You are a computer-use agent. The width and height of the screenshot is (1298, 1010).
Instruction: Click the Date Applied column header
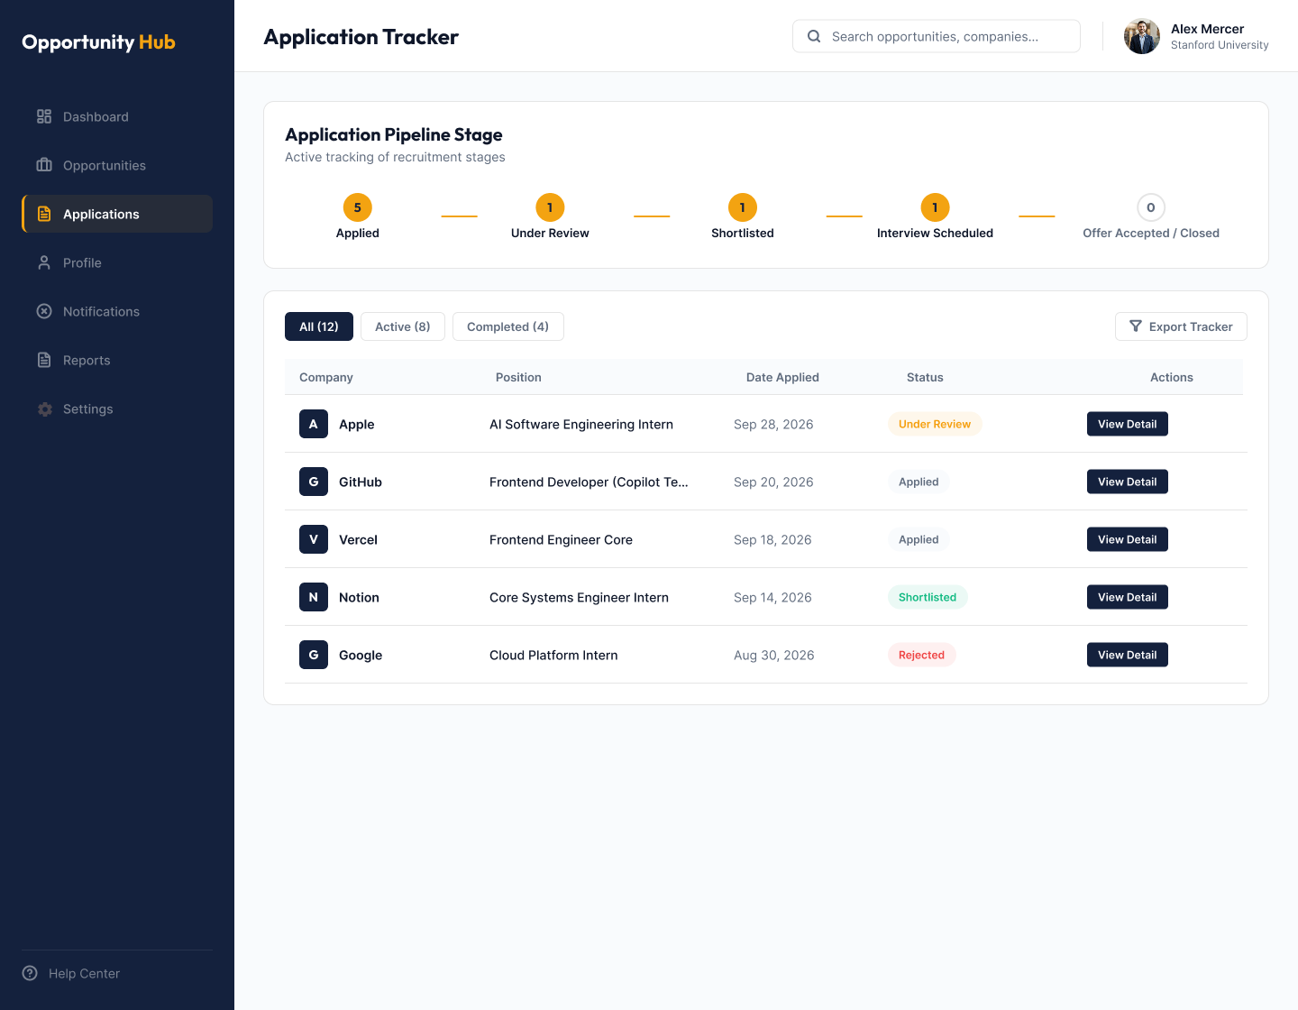[782, 377]
